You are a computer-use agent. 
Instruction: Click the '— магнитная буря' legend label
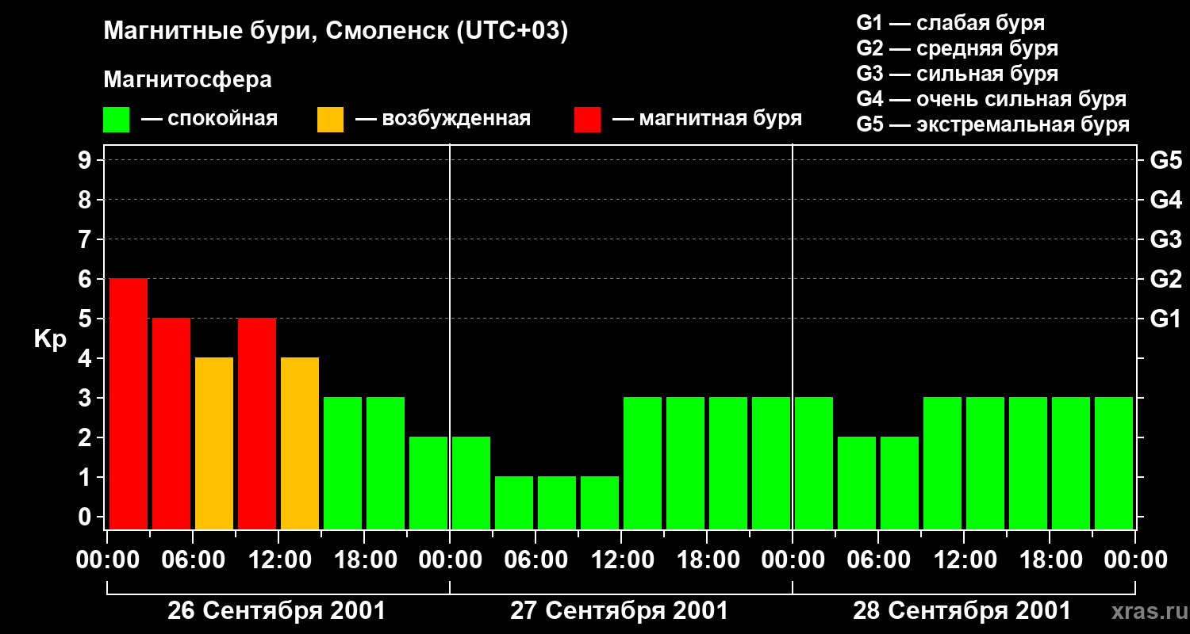708,119
